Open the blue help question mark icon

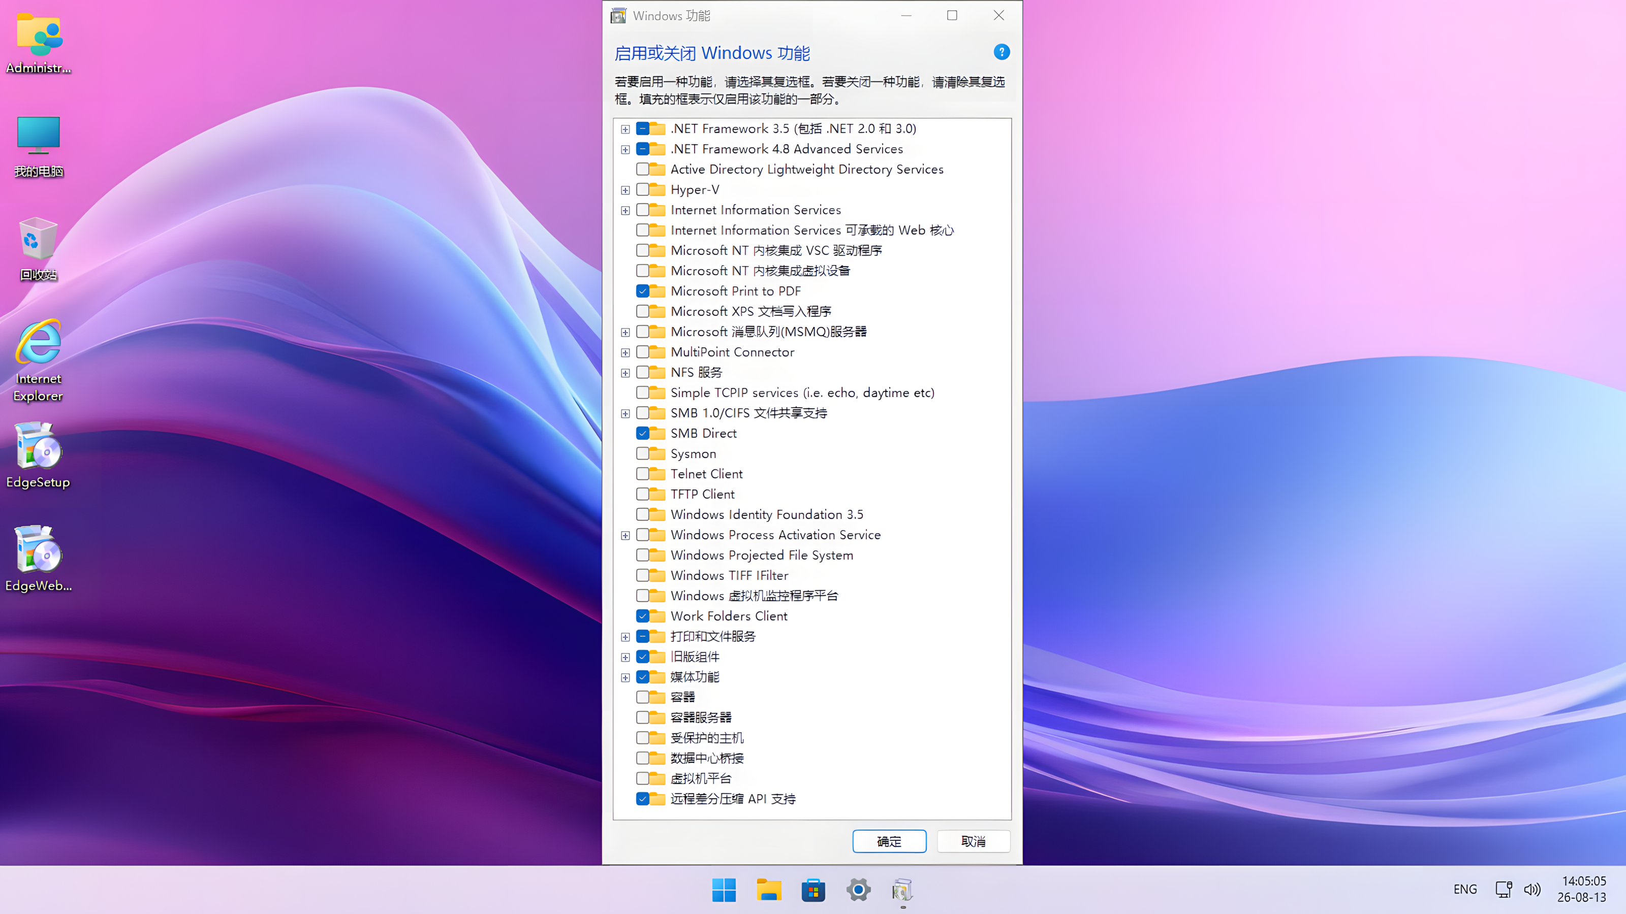[x=1002, y=52]
